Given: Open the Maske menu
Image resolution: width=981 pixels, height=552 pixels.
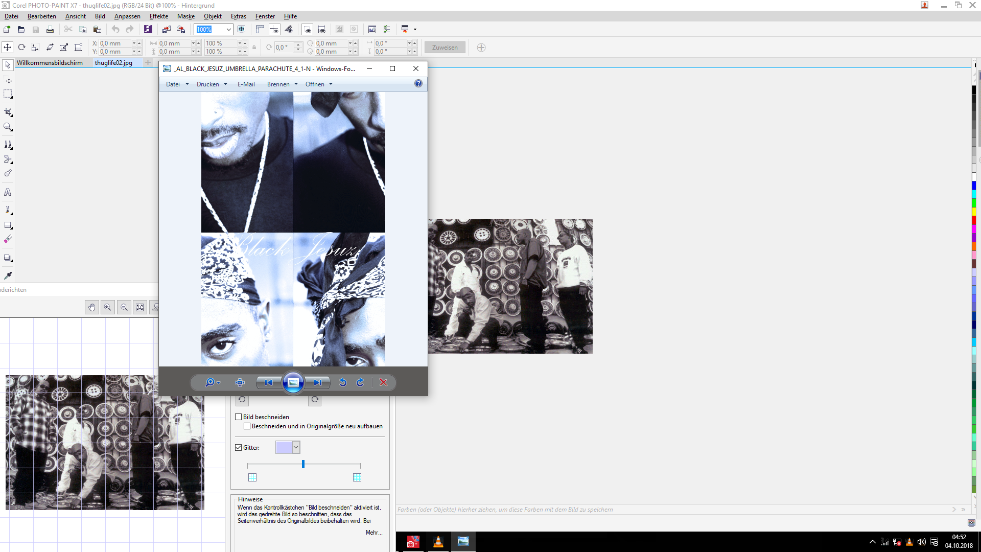Looking at the screenshot, I should pos(186,16).
